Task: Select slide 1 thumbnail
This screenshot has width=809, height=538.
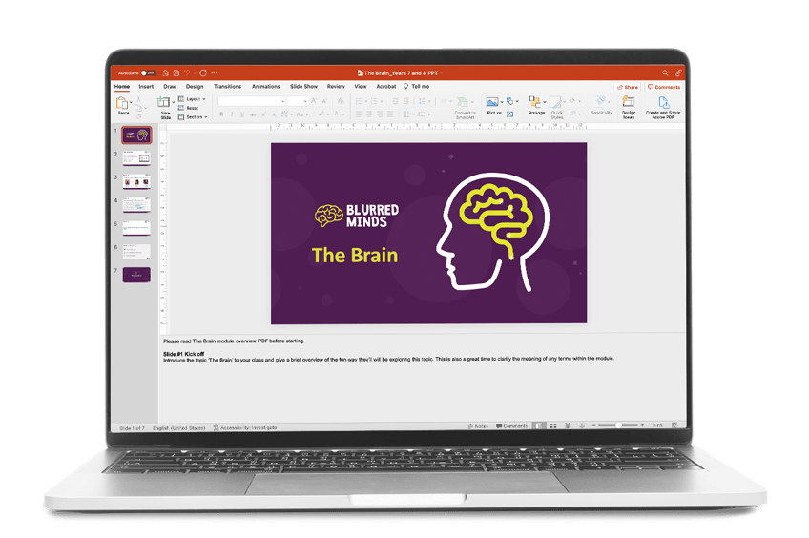Action: [136, 135]
